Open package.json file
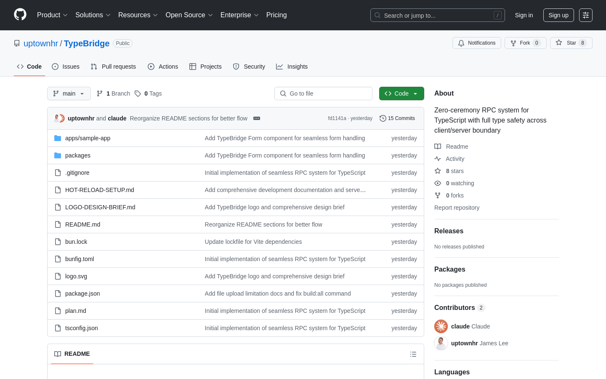Viewport: 606px width, 379px height. click(x=82, y=294)
